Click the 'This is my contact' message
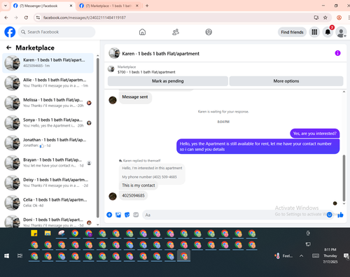 pyautogui.click(x=139, y=185)
